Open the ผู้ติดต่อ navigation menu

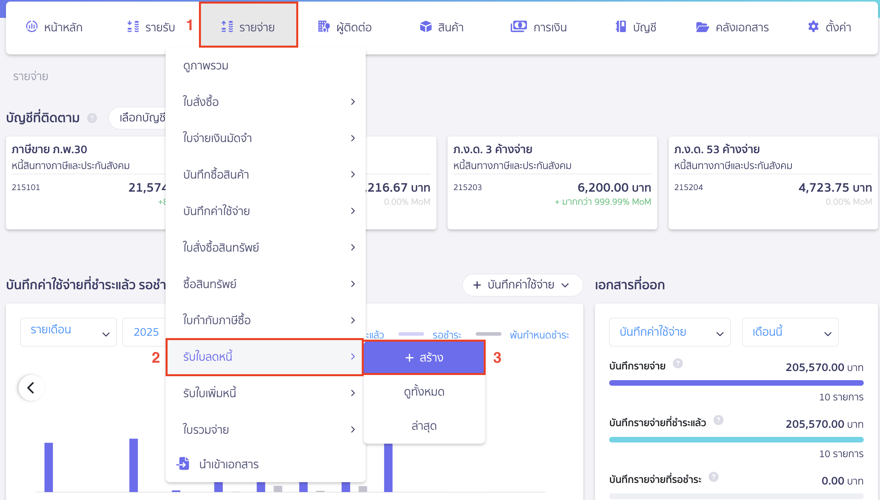tap(345, 27)
